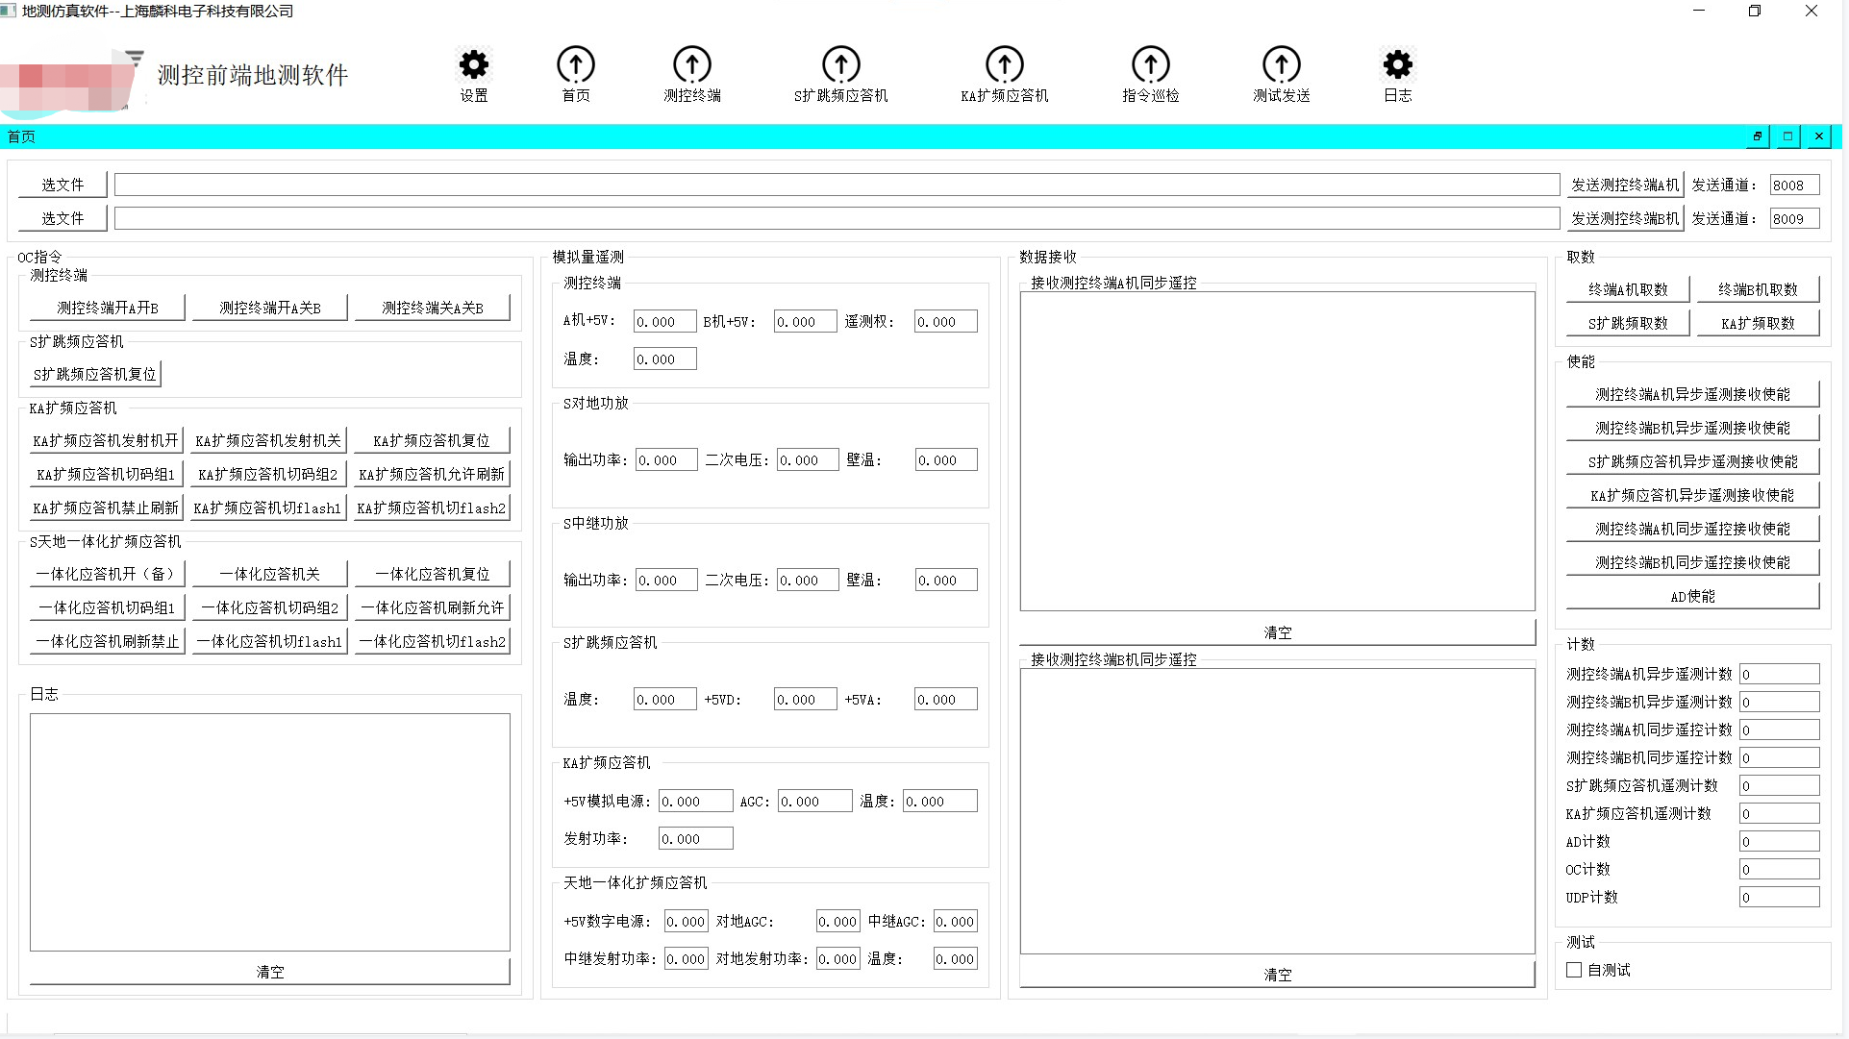Open the 日志 gear icon

pos(1397,65)
